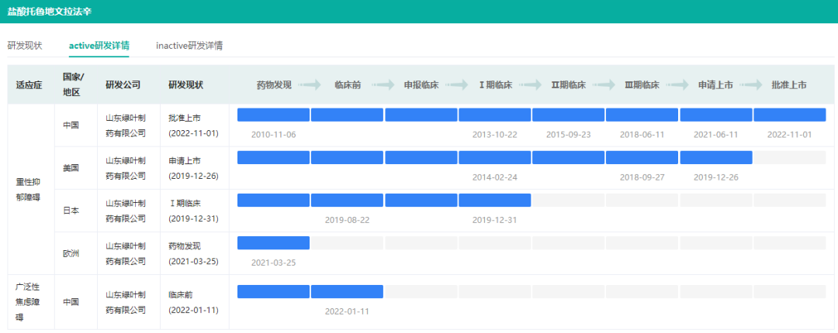Select the active研发详情 tab
838x333 pixels.
point(99,46)
